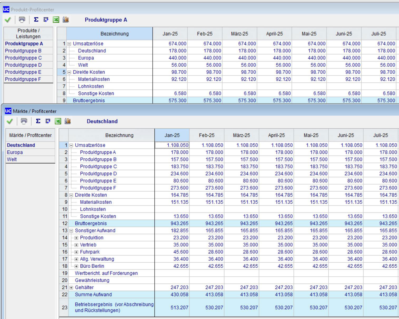Print the Märkte / Profitcenter table
This screenshot has height=319, width=399.
24,121
